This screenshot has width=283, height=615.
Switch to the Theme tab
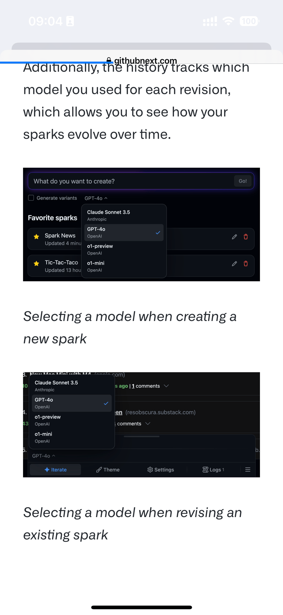pos(108,470)
